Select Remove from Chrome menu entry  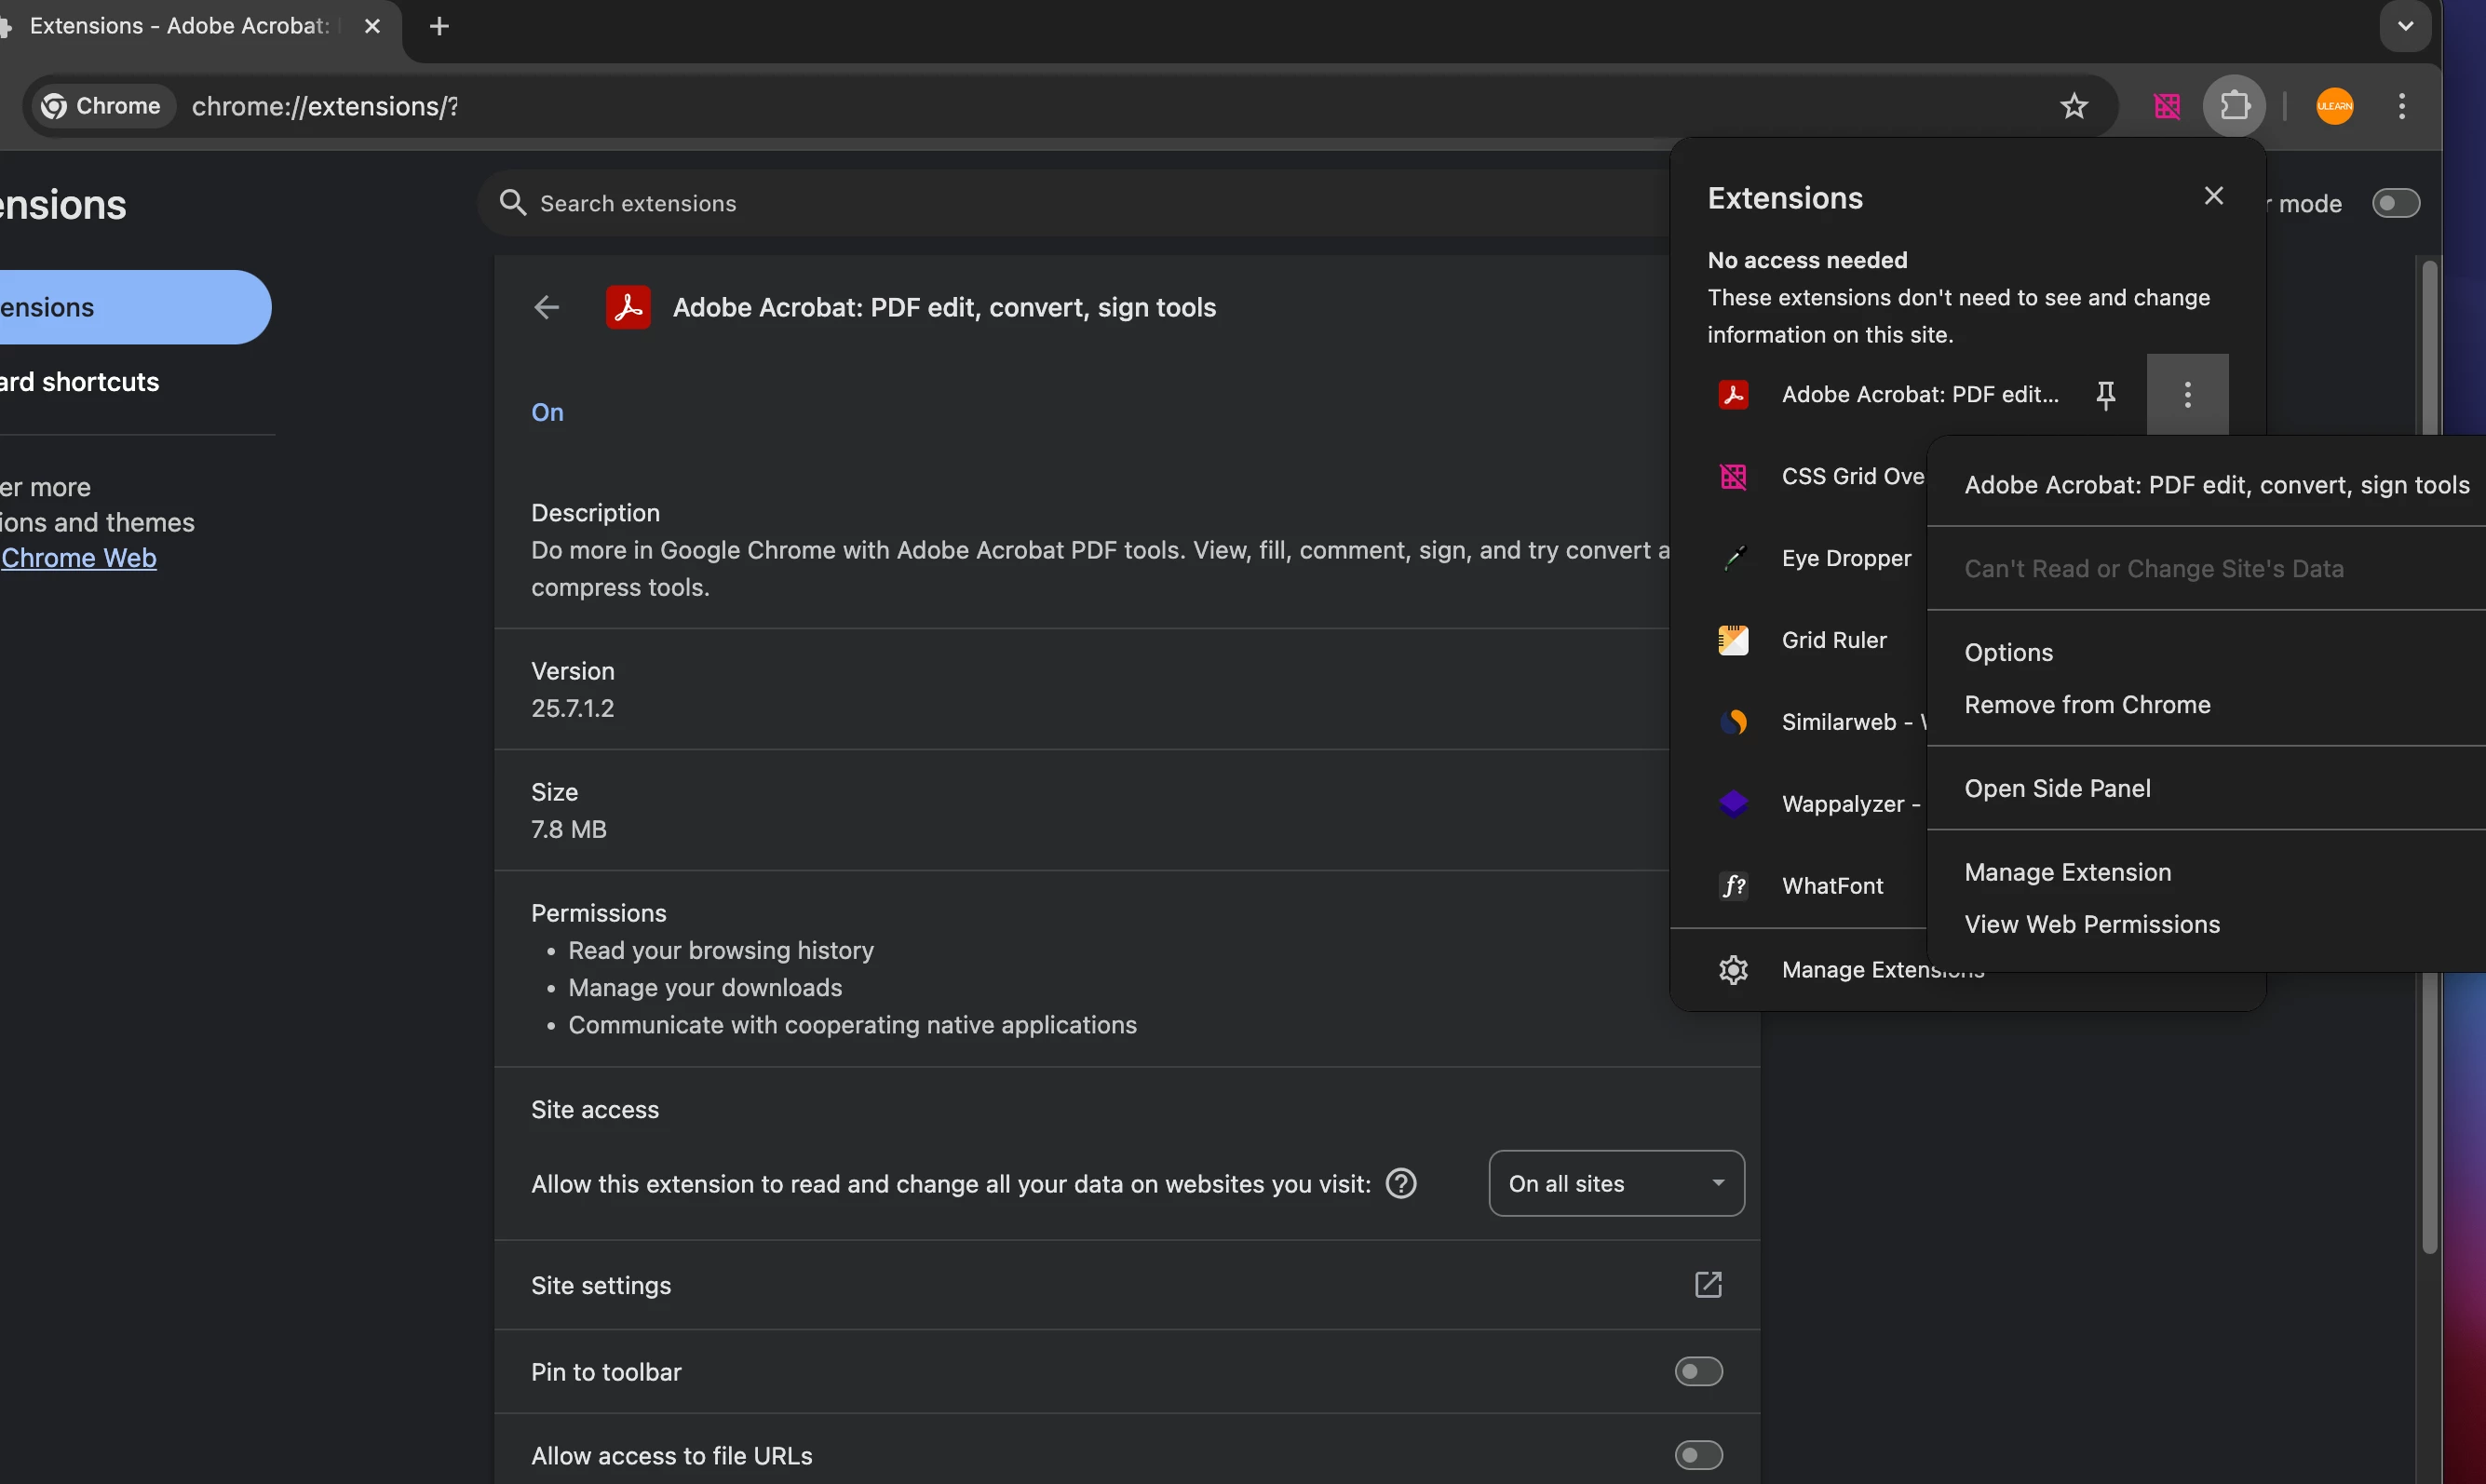click(x=2087, y=705)
